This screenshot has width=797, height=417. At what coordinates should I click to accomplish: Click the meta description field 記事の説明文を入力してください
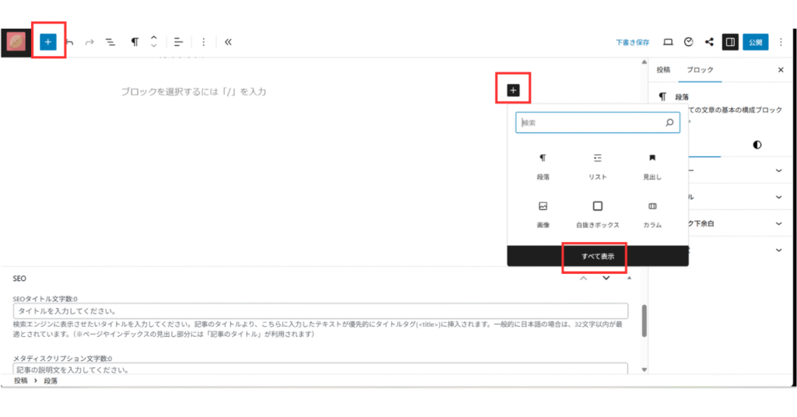321,369
